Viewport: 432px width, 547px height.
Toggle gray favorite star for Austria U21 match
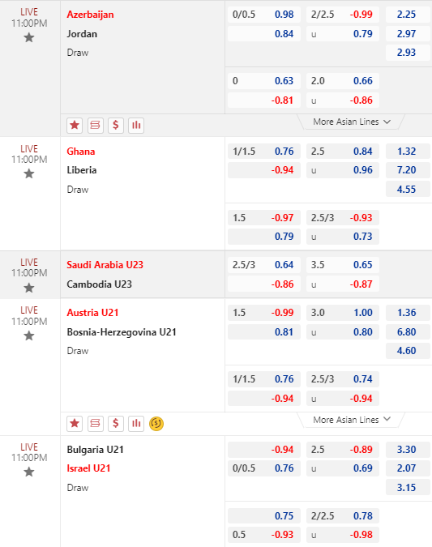[29, 335]
